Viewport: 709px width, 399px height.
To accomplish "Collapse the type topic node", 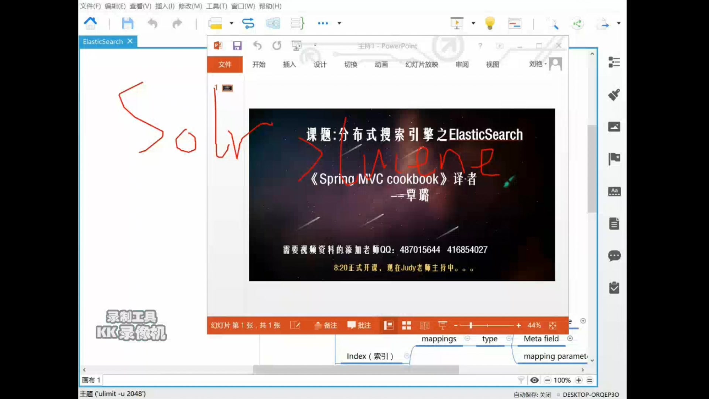I will pyautogui.click(x=509, y=338).
